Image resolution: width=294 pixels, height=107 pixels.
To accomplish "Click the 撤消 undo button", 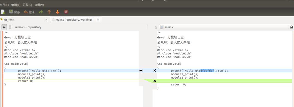I will [x=29, y=12].
